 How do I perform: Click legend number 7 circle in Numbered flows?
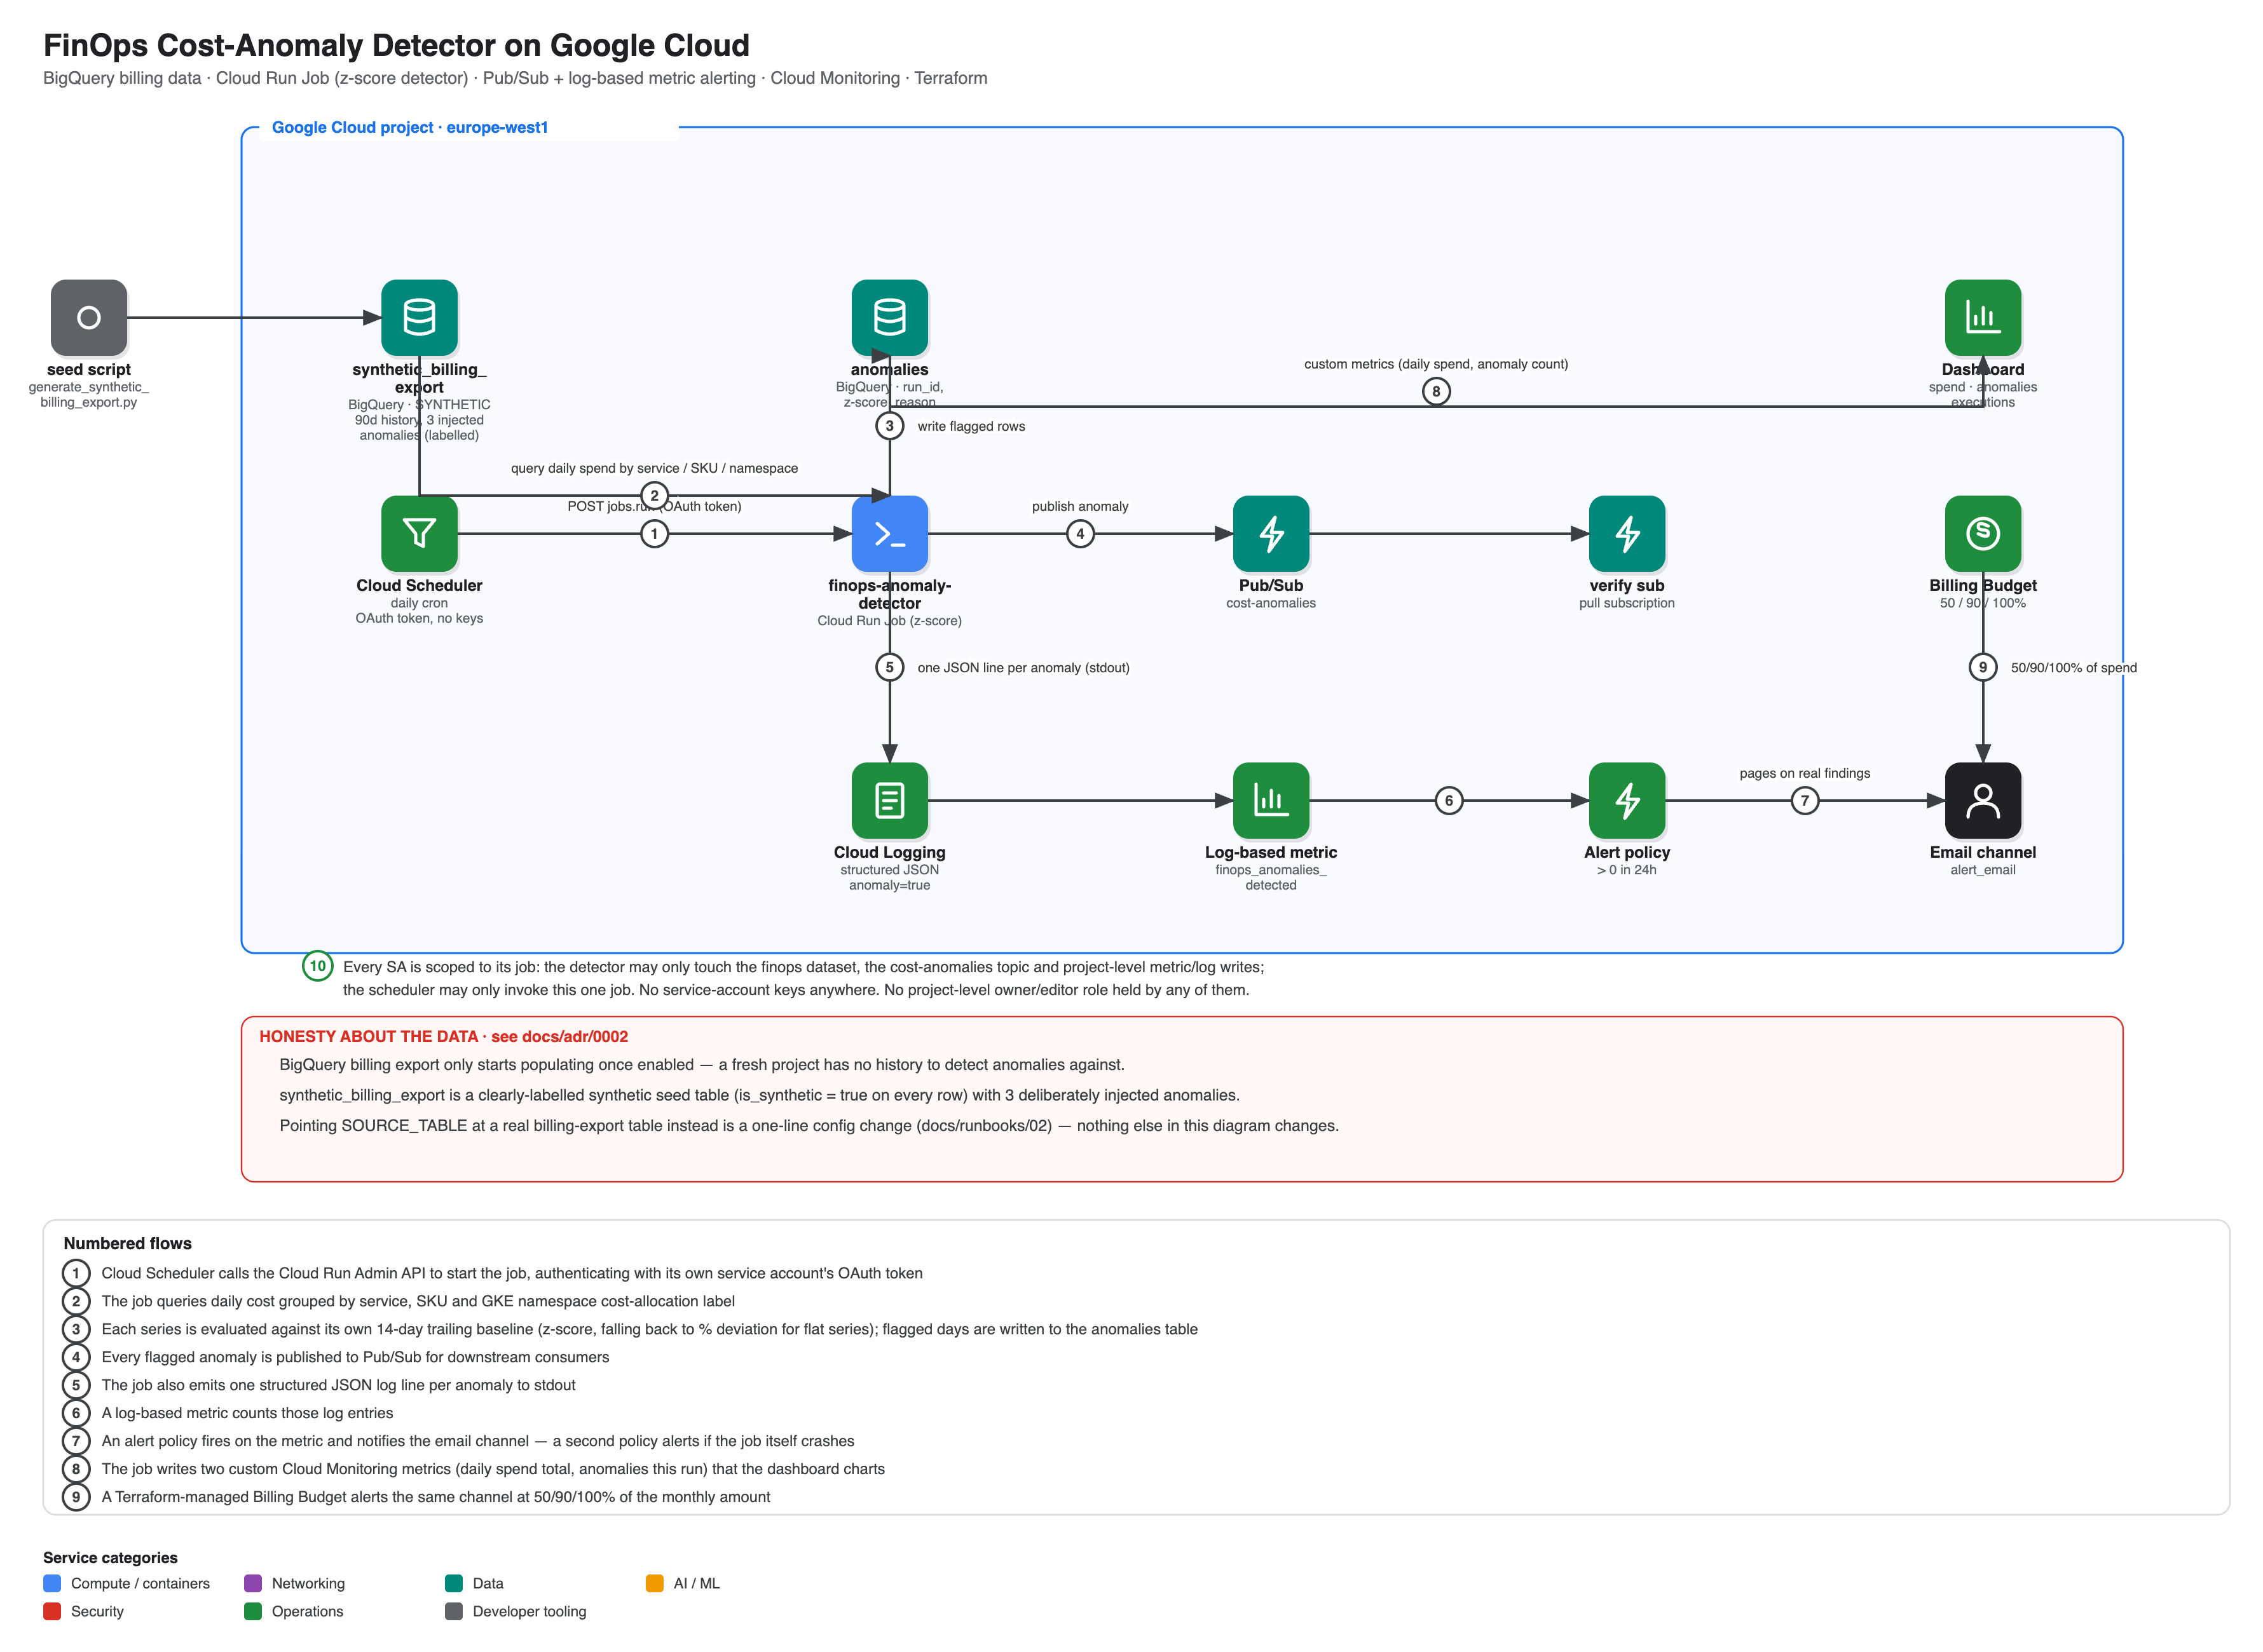(76, 1442)
